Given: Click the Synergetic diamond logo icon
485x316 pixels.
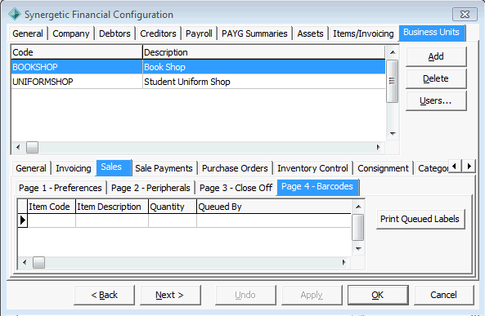Looking at the screenshot, I should pyautogui.click(x=14, y=14).
